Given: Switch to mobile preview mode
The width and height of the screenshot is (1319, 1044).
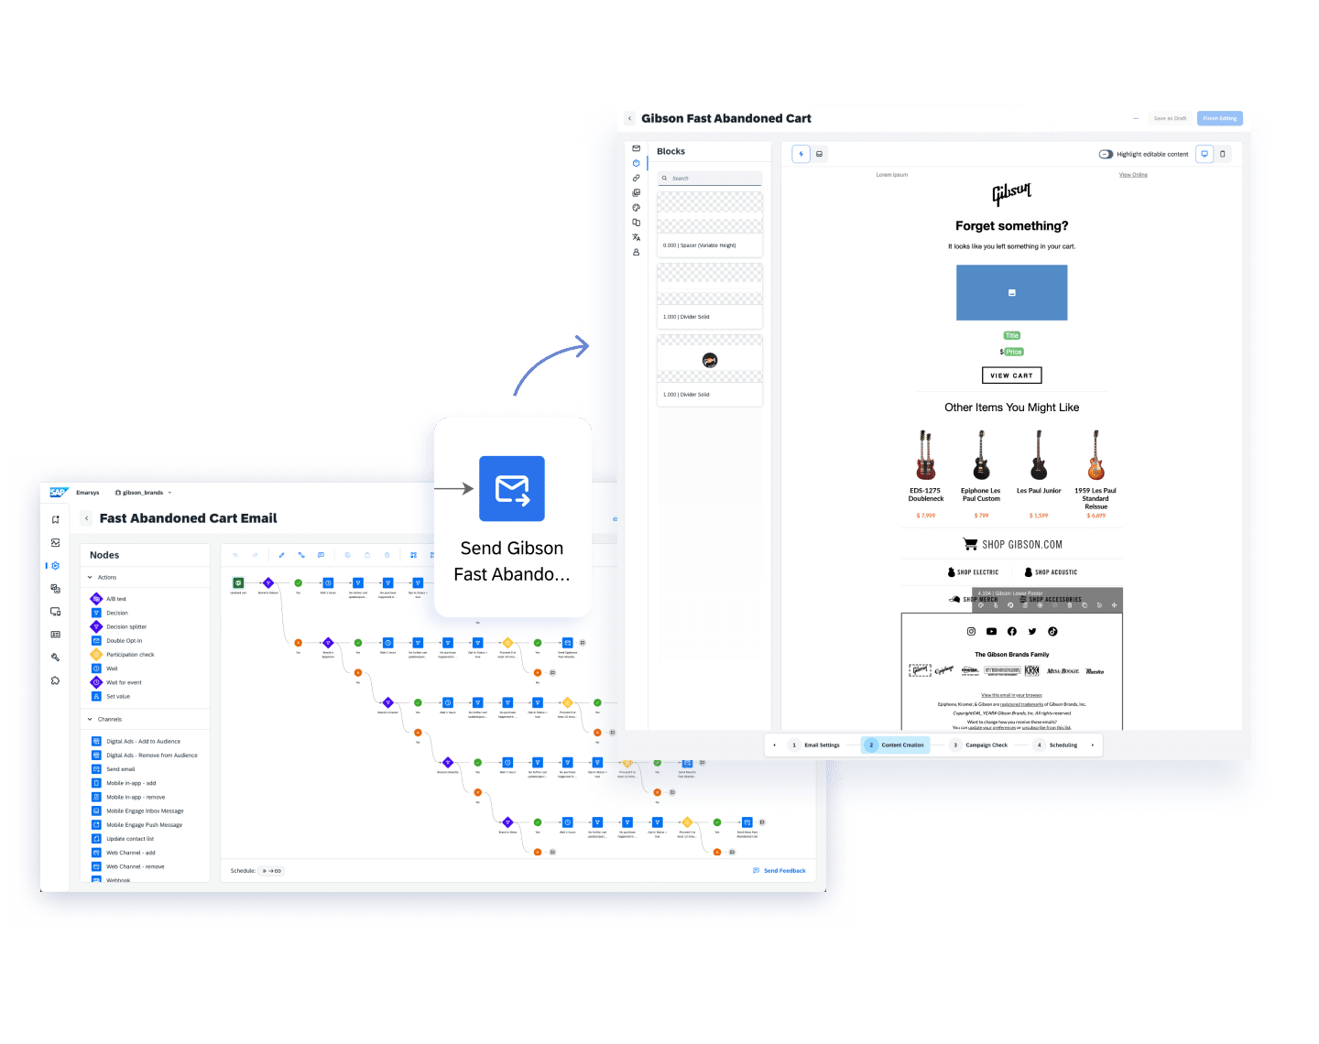Looking at the screenshot, I should [1222, 154].
